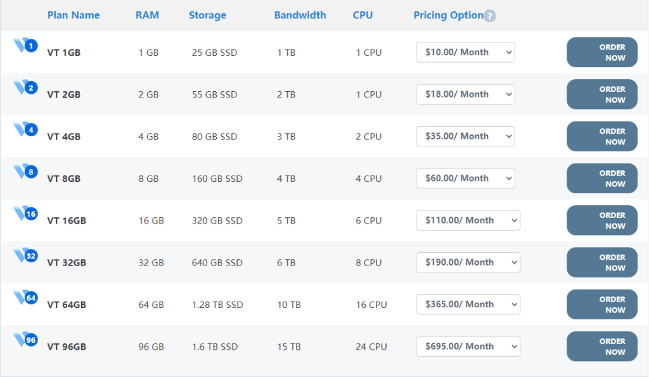Image resolution: width=649 pixels, height=377 pixels.
Task: Open the $110.00/Month pricing dropdown
Action: coord(468,220)
